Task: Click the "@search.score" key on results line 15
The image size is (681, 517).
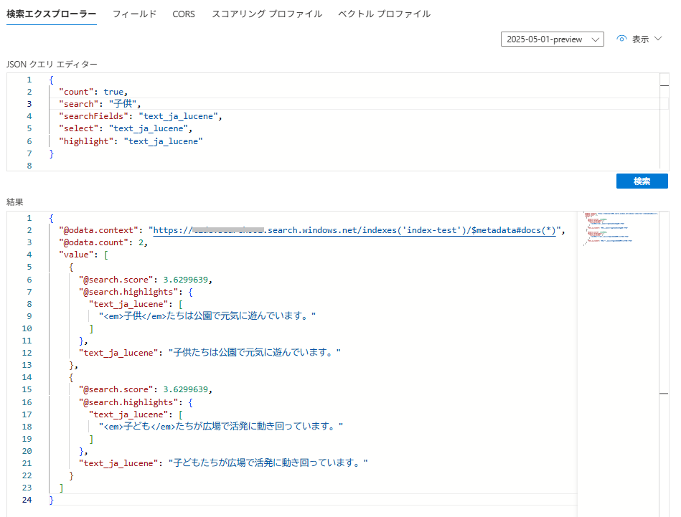Action: click(x=116, y=390)
